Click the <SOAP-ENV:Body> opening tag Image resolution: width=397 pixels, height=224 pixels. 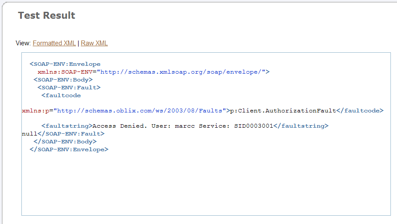click(63, 80)
